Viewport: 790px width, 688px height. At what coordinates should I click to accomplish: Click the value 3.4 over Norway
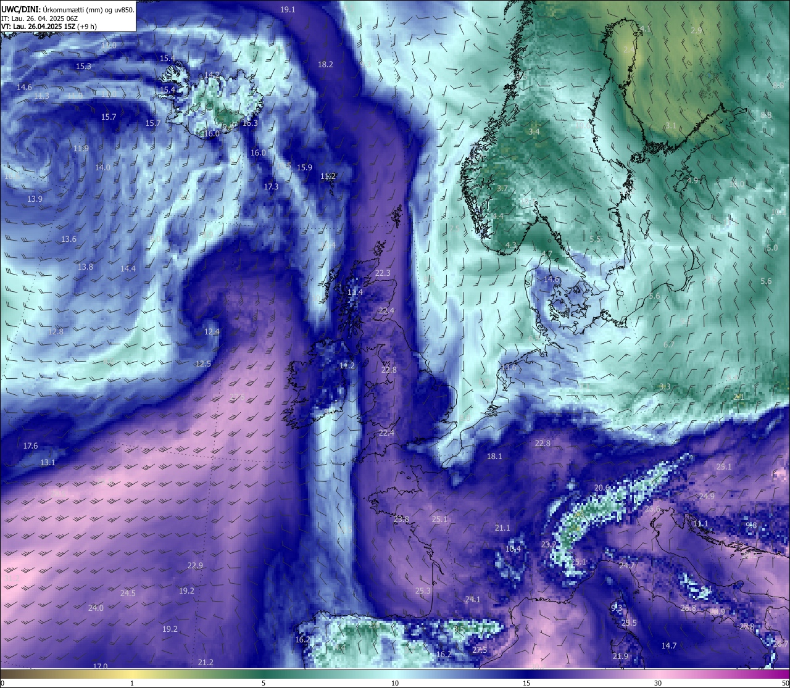click(x=534, y=132)
